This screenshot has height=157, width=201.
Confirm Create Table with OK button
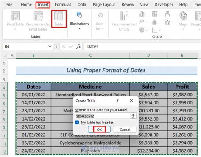pyautogui.click(x=99, y=129)
